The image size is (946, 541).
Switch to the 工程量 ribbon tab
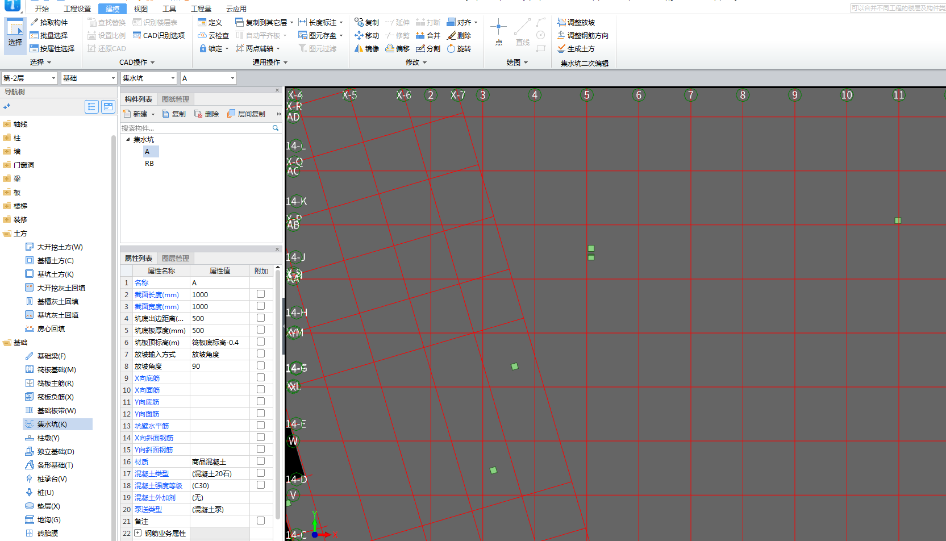tap(201, 9)
